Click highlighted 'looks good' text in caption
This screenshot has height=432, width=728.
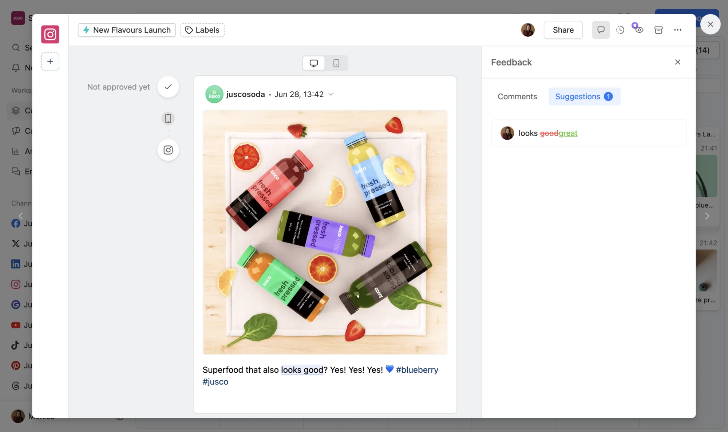[x=302, y=370]
